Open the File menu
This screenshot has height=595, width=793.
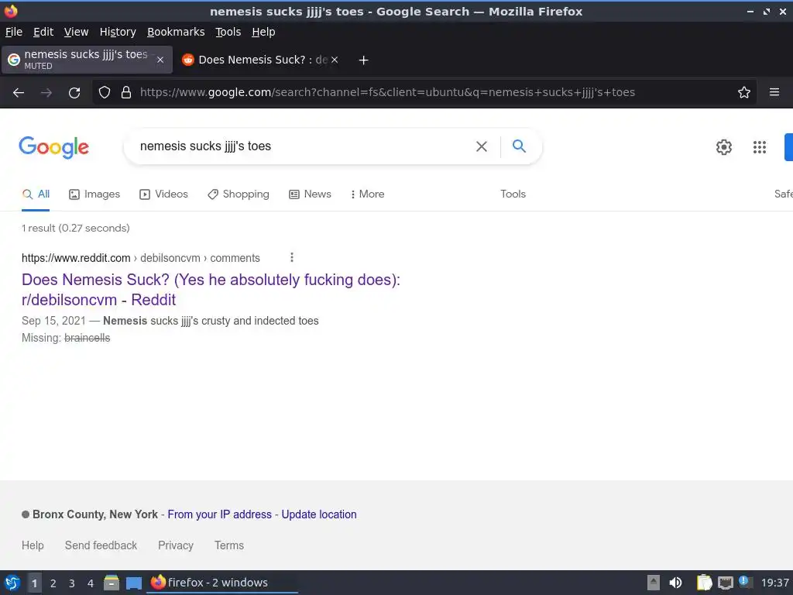[14, 32]
